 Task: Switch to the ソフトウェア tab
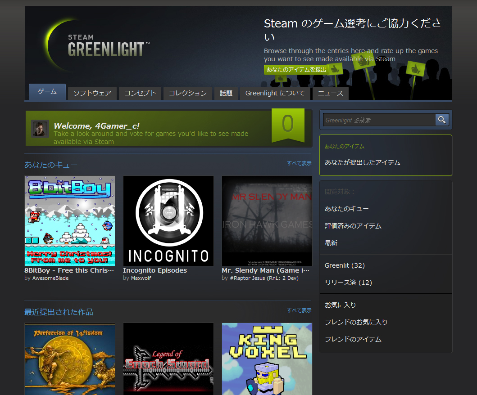pyautogui.click(x=92, y=93)
